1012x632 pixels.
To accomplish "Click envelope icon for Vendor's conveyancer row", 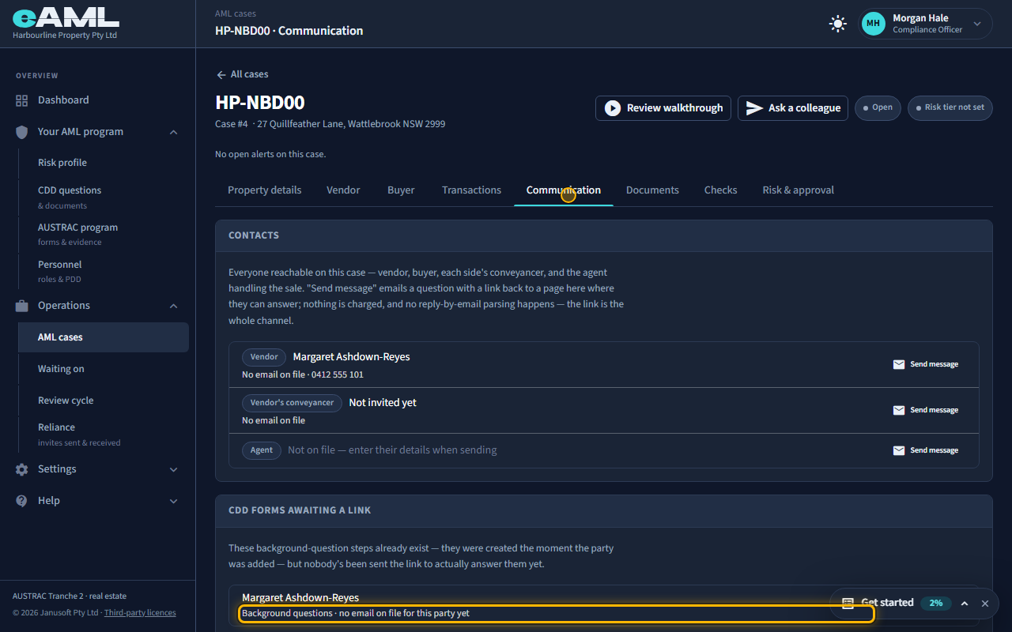I will (899, 410).
